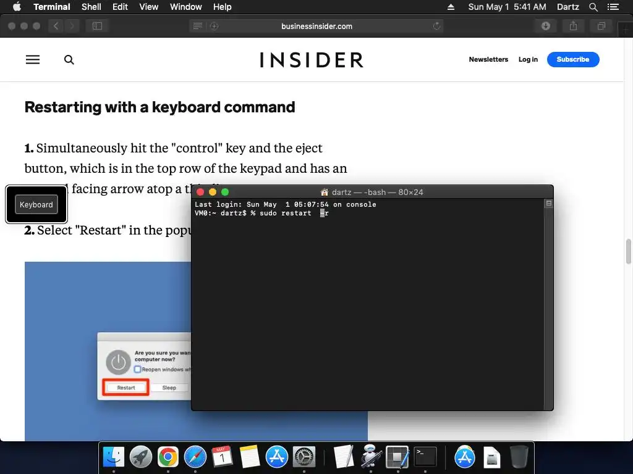Show Safari tab overview
633x474 pixels.
point(601,26)
